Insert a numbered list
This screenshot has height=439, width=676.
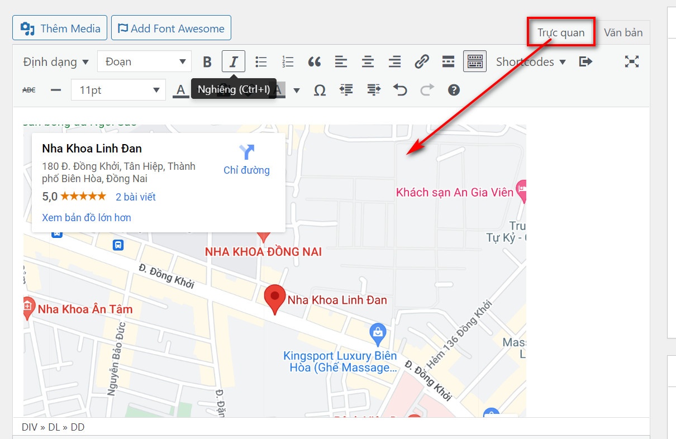288,61
